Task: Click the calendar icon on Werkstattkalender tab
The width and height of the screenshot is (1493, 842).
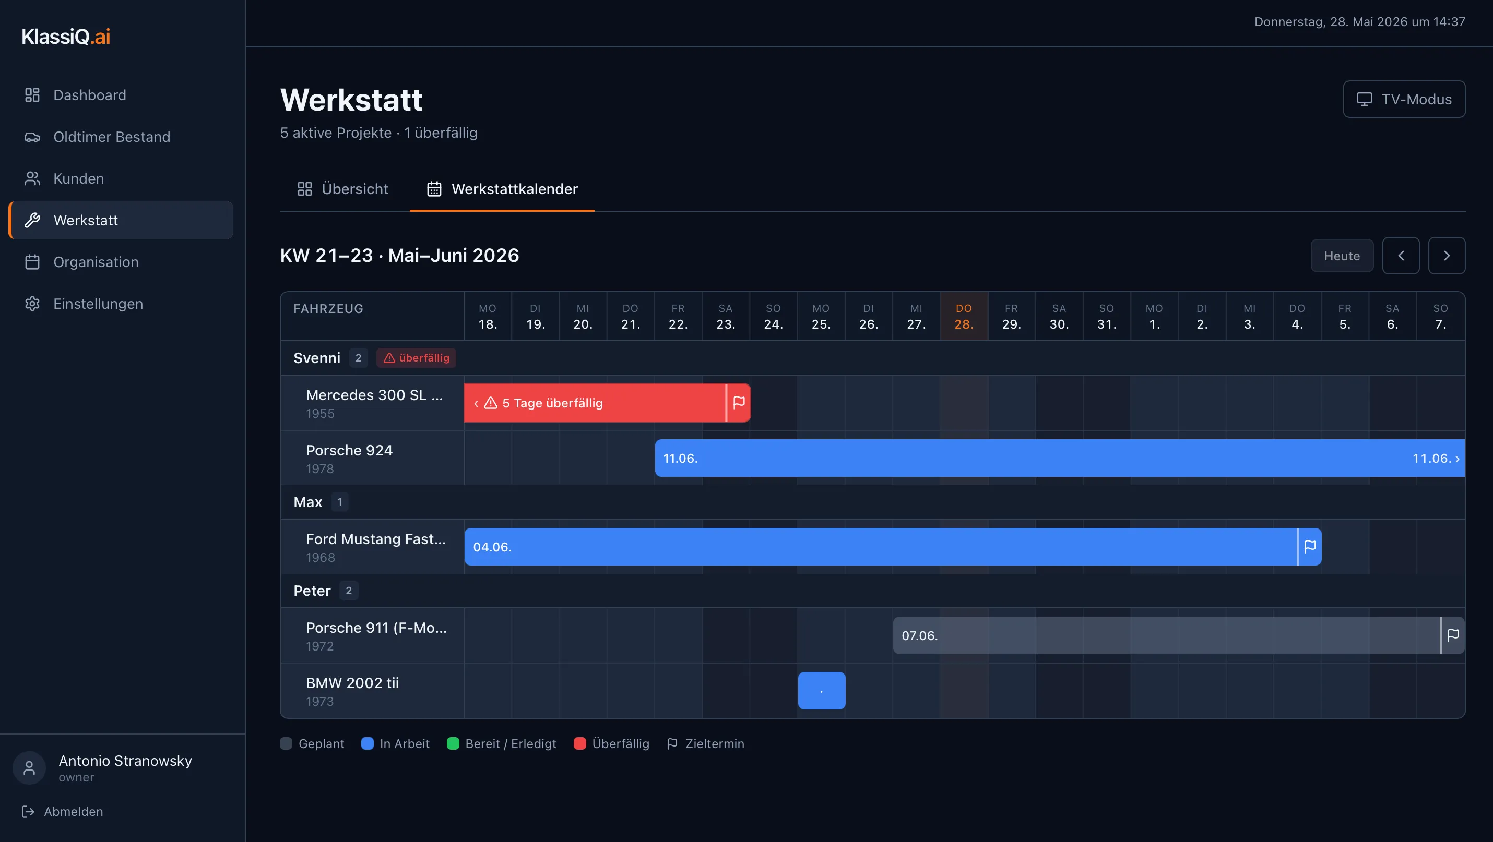Action: 434,189
